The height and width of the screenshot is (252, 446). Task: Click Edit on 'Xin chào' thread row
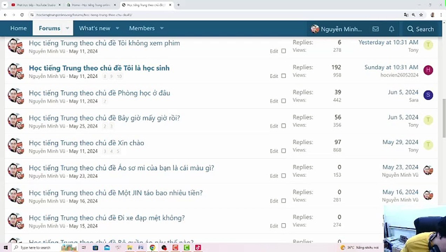(x=274, y=151)
